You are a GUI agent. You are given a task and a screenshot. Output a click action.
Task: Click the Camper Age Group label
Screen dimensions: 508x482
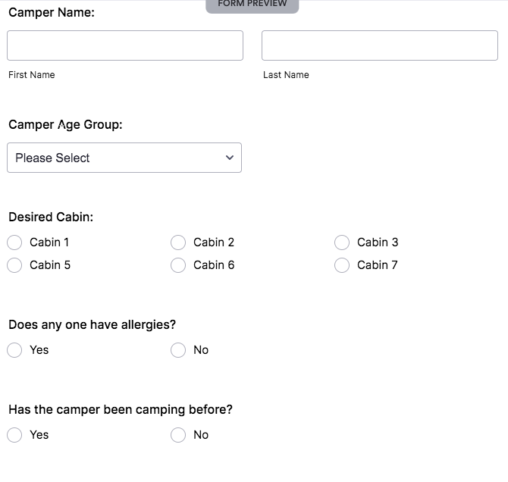(65, 124)
